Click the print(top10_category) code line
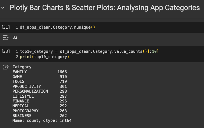Screen dimensions: 204x128 [x=44, y=57]
